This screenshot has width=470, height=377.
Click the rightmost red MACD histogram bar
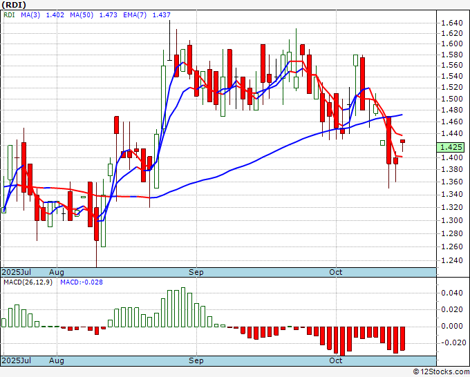pyautogui.click(x=402, y=338)
